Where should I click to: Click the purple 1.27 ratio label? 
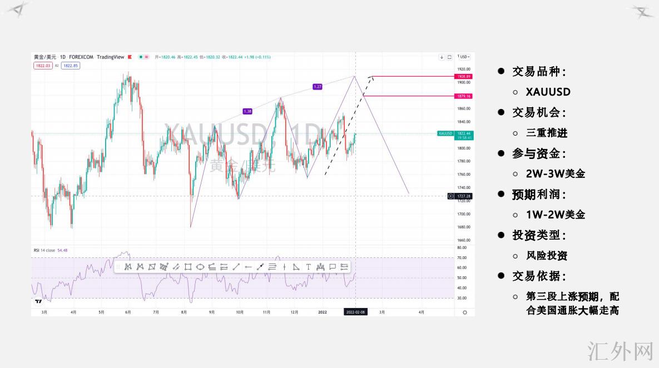pyautogui.click(x=318, y=87)
